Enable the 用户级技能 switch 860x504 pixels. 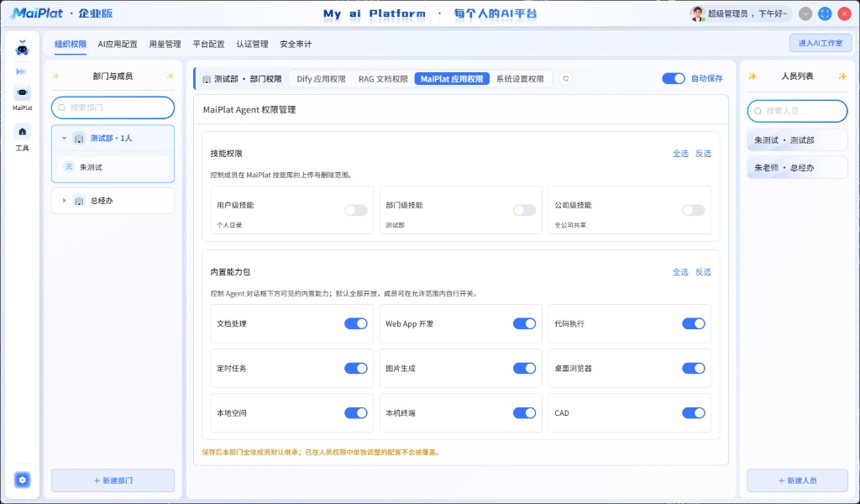click(x=356, y=210)
